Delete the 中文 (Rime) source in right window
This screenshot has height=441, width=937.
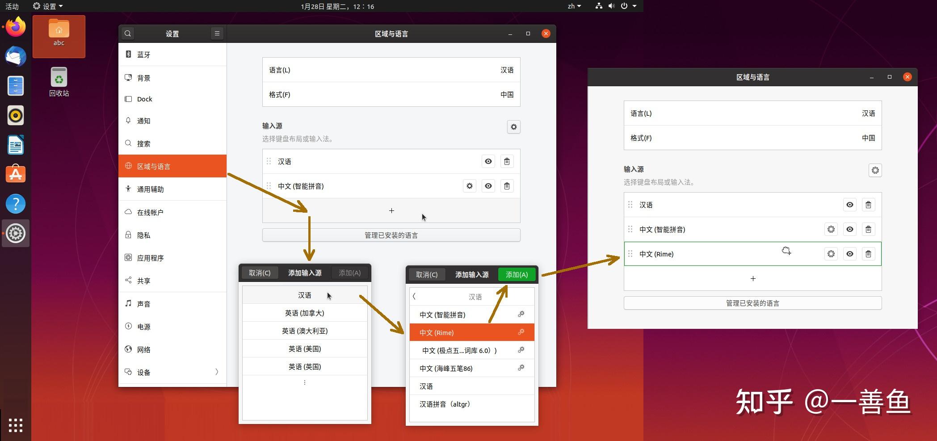(x=868, y=254)
